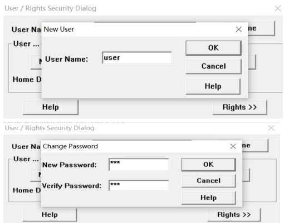Focus the New Password field
Viewport: 284px width, 223px height.
139,165
